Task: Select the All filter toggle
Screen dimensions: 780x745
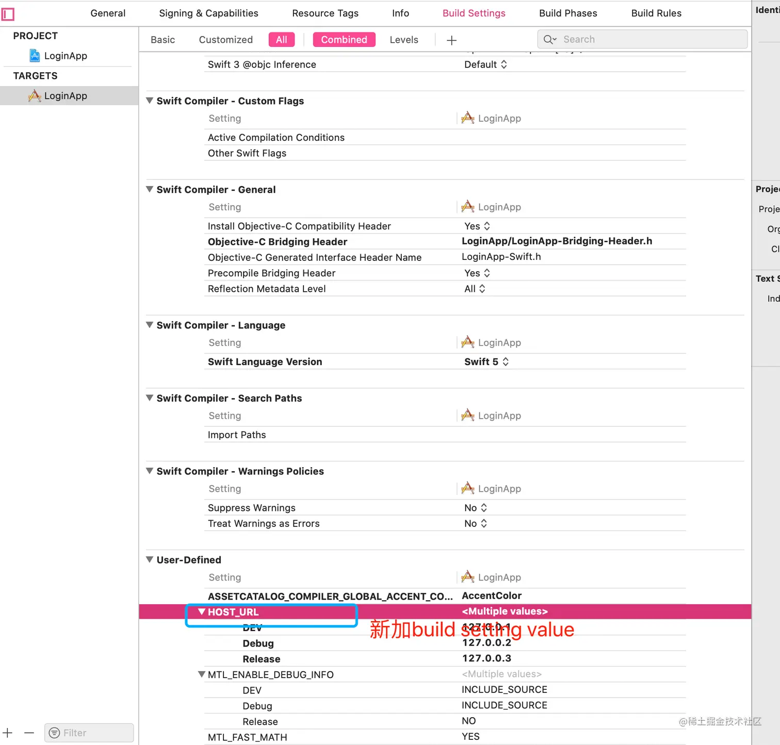Action: coord(282,40)
